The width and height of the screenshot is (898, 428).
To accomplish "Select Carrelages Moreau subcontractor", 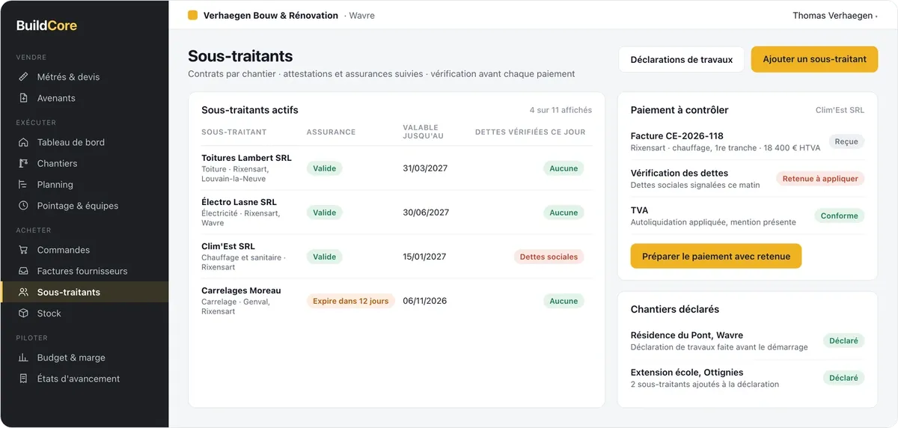I will pos(397,301).
